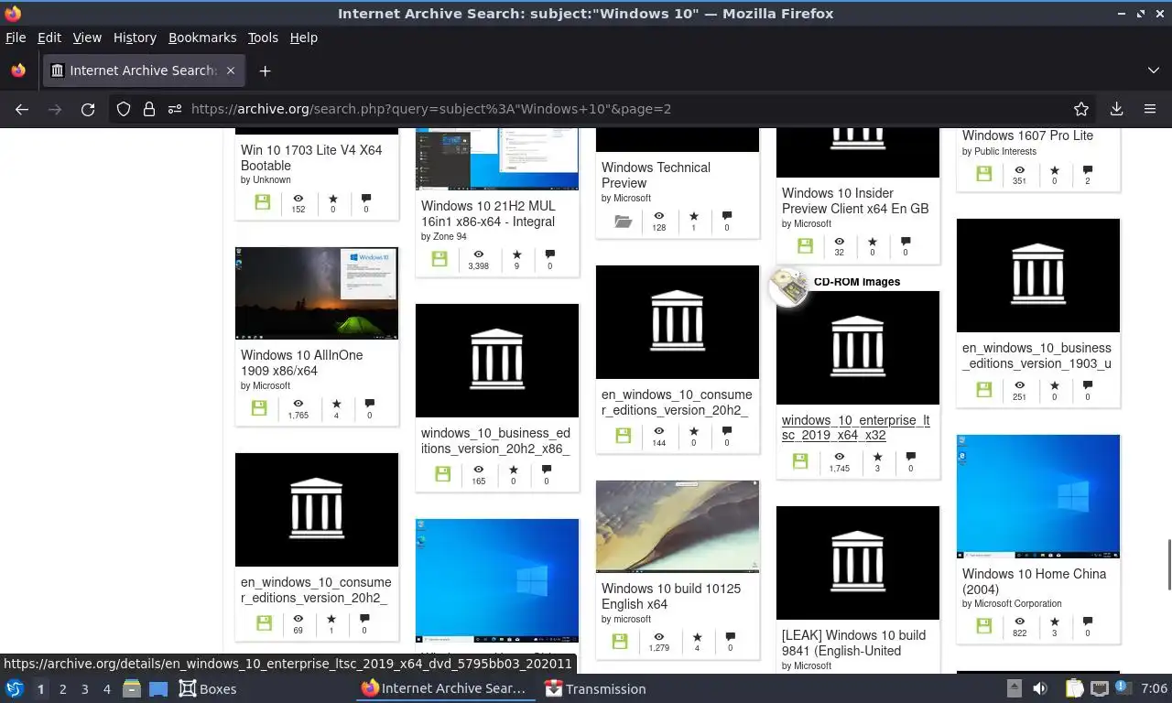Click software icon on Windows 1607 Pro Lite card

(x=984, y=175)
